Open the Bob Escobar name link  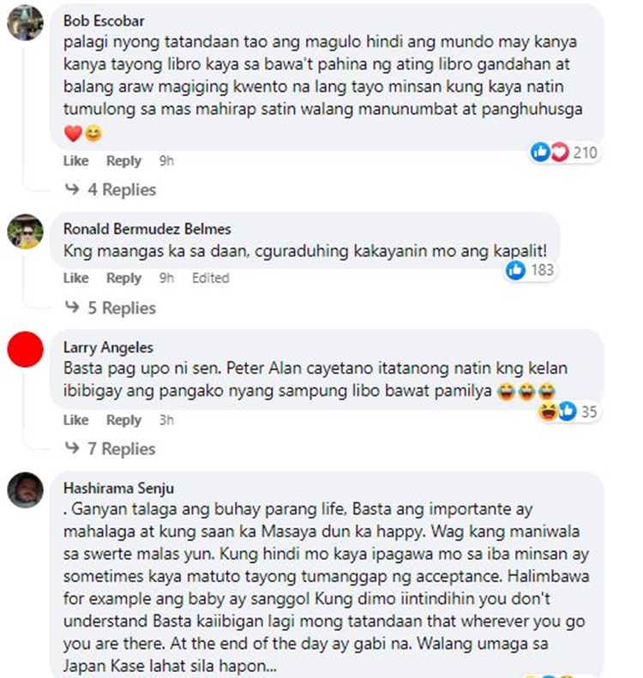pos(104,21)
